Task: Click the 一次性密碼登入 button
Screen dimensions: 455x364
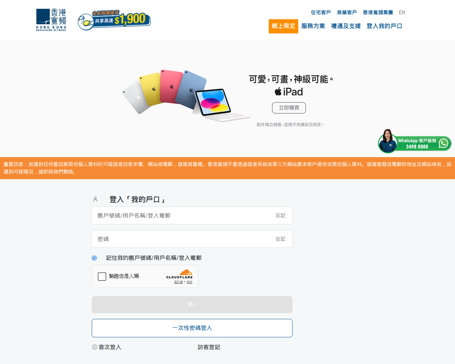Action: coord(192,328)
